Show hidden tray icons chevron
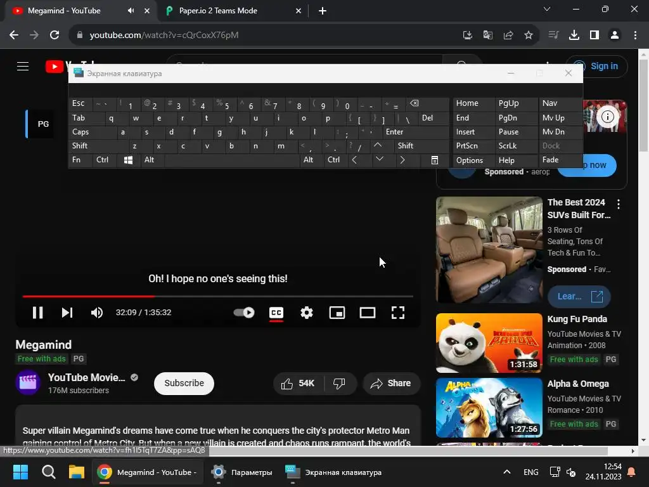The image size is (649, 487). click(x=506, y=472)
